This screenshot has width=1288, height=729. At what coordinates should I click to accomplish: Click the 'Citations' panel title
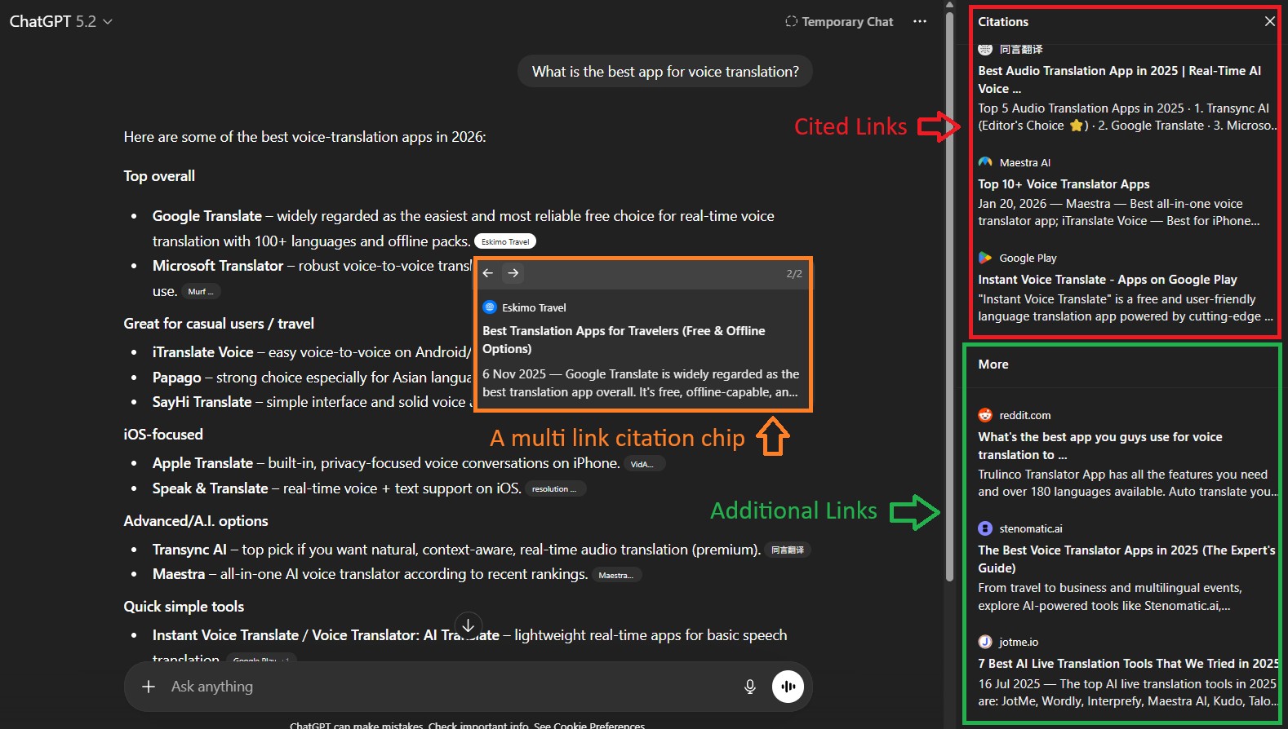1003,22
